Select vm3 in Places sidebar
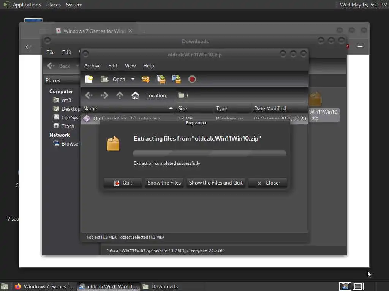The height and width of the screenshot is (291, 389). tap(62, 100)
